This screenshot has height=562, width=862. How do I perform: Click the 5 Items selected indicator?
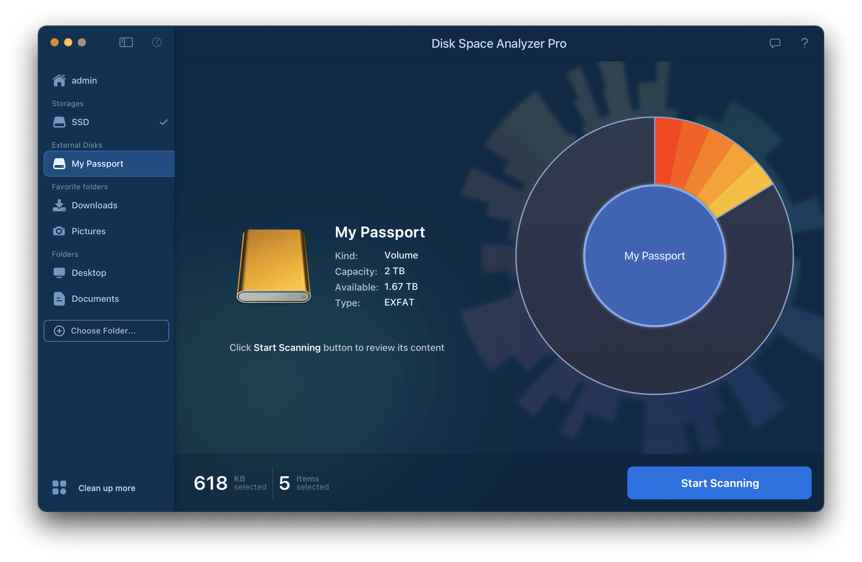(304, 483)
